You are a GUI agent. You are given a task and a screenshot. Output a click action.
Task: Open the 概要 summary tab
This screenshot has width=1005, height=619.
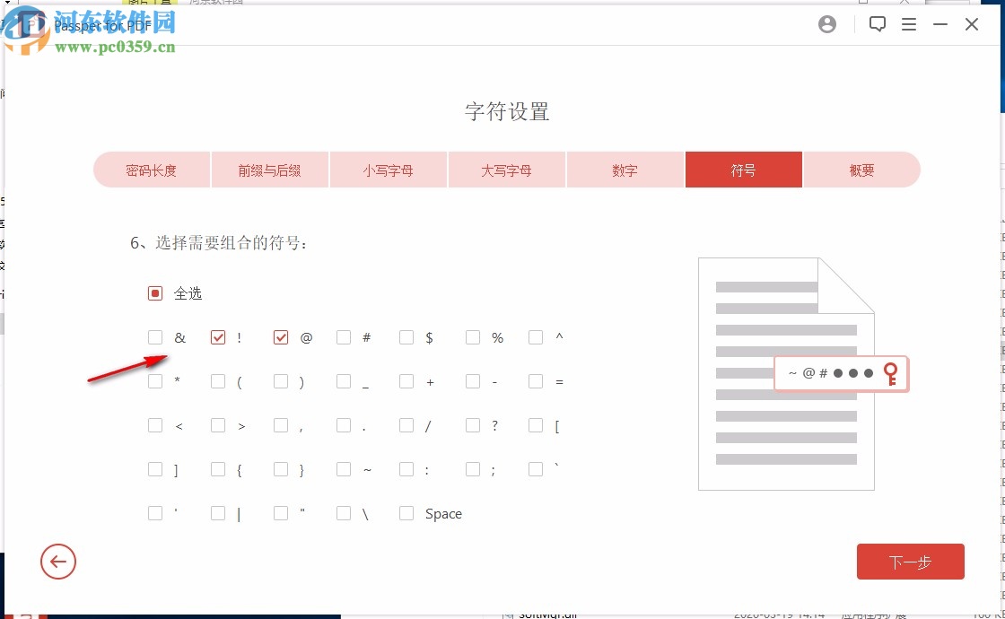[x=861, y=170]
